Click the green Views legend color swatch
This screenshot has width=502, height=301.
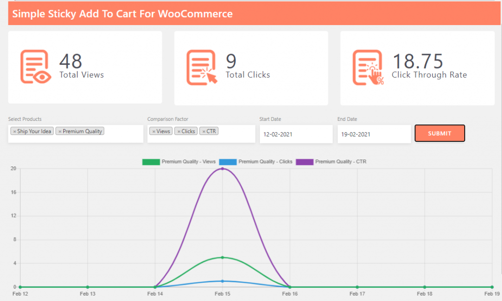[x=151, y=162]
